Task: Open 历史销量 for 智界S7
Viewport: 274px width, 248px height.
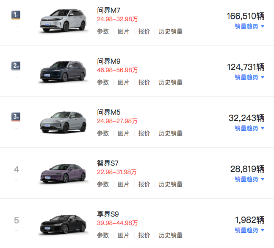Action: [171, 184]
